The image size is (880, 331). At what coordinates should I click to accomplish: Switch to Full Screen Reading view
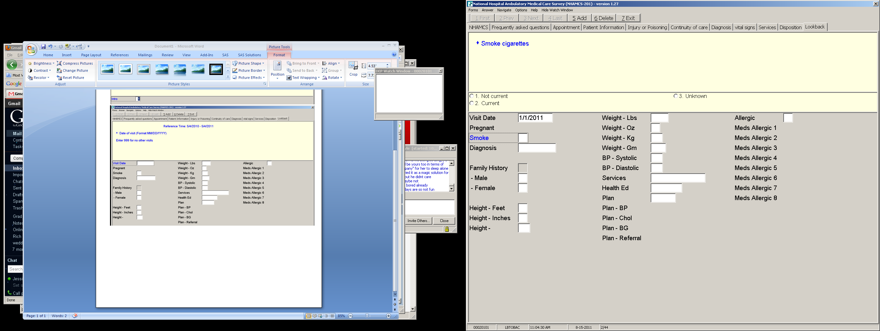(314, 316)
